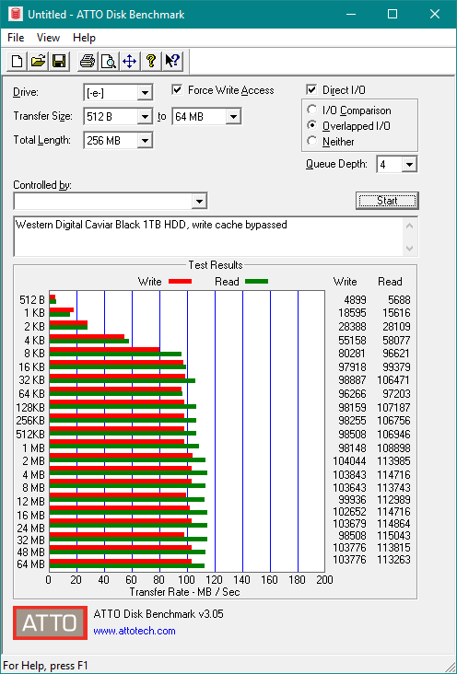Click the 128KB row label

click(30, 407)
